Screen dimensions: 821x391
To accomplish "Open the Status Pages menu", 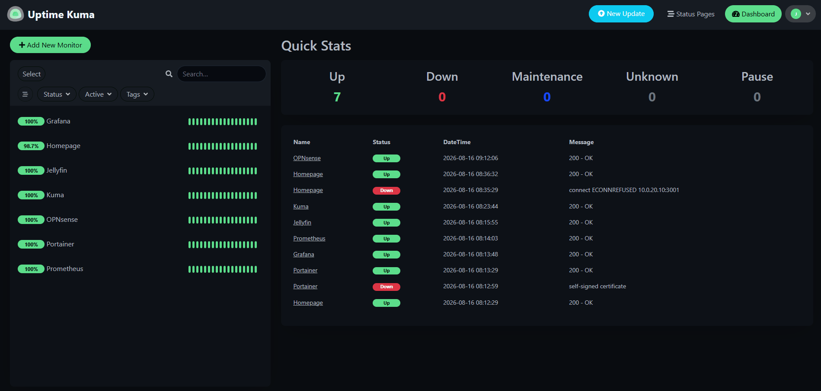I will coord(691,14).
